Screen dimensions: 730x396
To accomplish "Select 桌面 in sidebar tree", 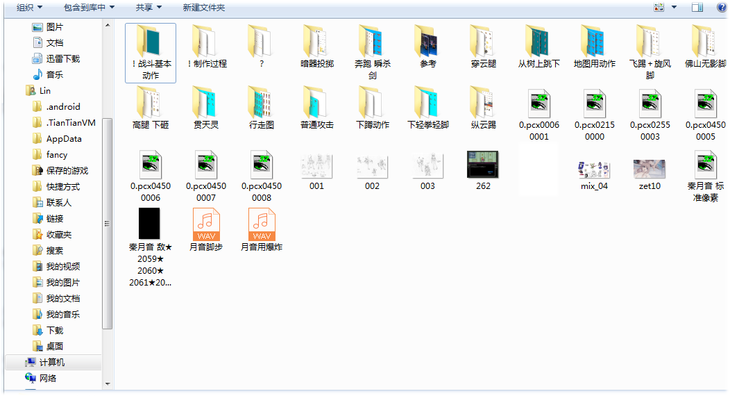I will point(48,346).
